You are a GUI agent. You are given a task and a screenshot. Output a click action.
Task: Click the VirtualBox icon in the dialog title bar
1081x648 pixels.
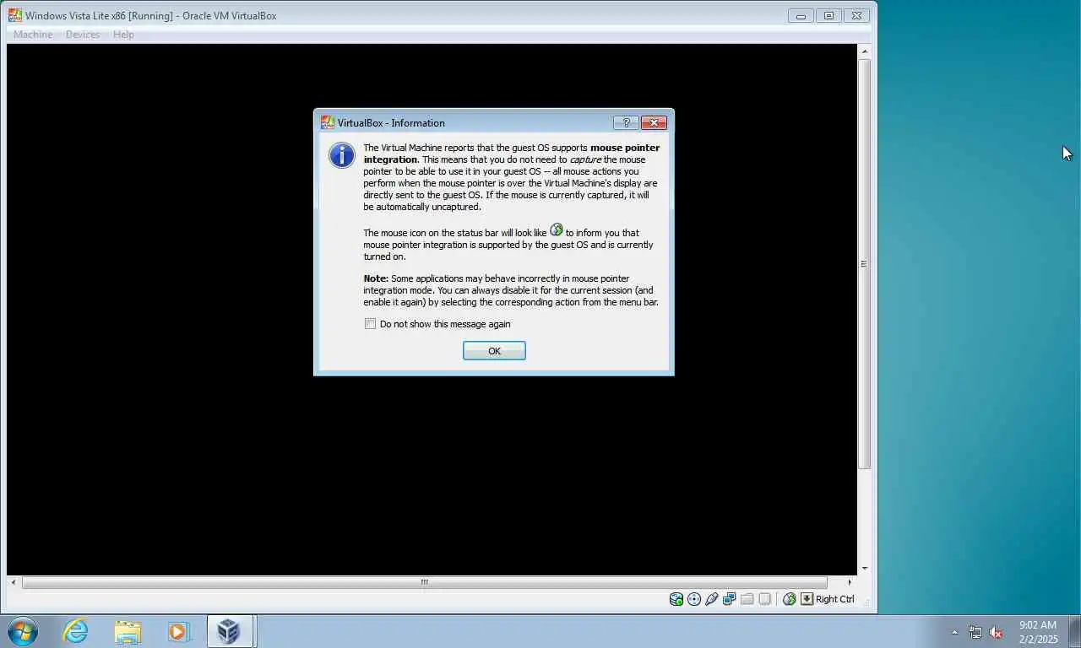[328, 122]
